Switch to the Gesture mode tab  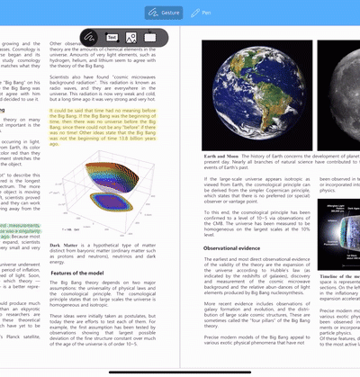coord(164,13)
